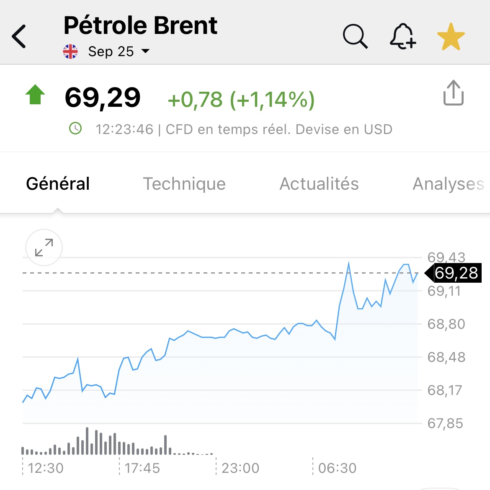Tap the green up arrow indicator
490x490 pixels.
click(x=35, y=95)
